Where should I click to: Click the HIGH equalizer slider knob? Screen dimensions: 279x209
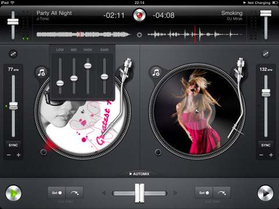(x=88, y=66)
